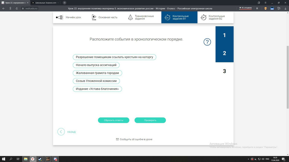Close the Урок 22 browser tab
This screenshot has height=162, width=289.
click(x=28, y=3)
